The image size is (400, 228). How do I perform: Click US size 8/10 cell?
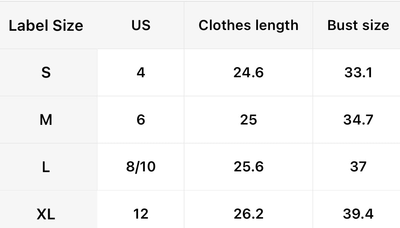pos(141,167)
